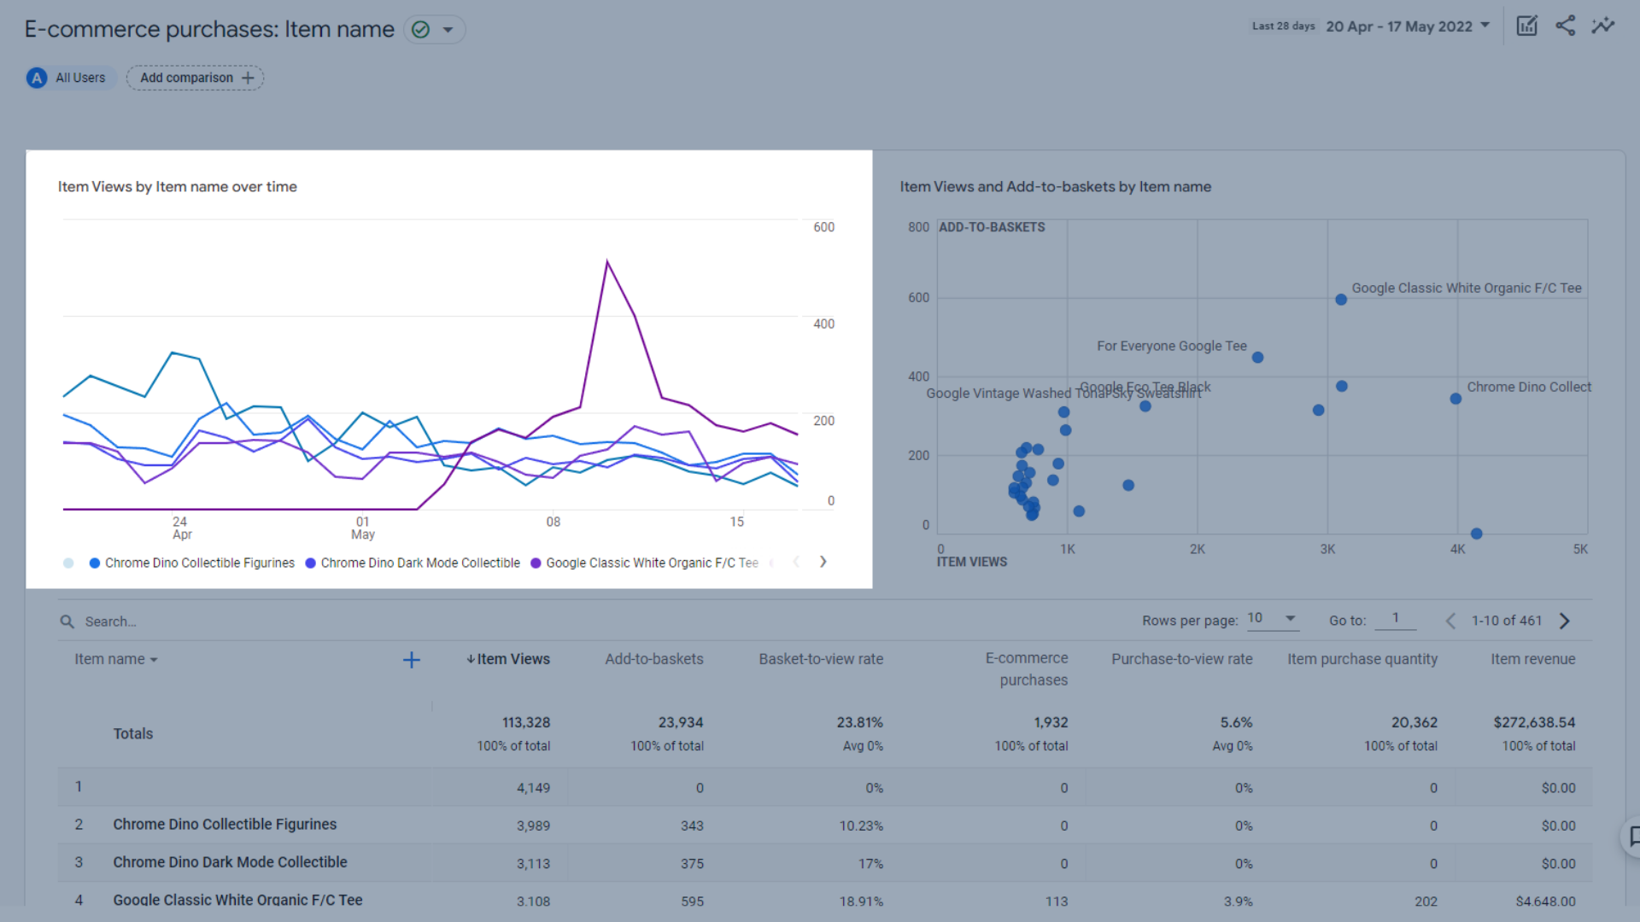This screenshot has height=922, width=1640.
Task: Click Add column plus button
Action: pyautogui.click(x=411, y=660)
